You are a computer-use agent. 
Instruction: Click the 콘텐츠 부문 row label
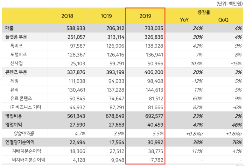(x=17, y=72)
